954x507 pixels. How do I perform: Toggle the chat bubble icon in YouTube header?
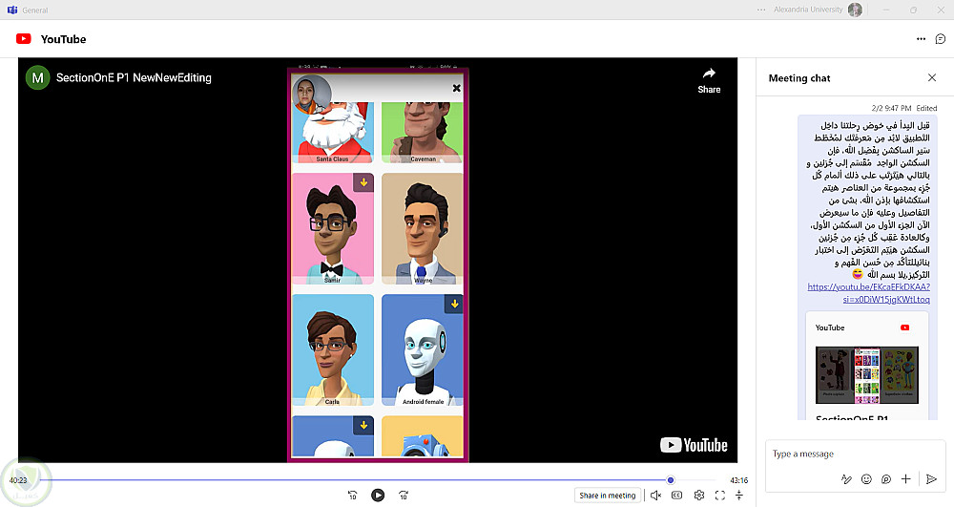point(941,39)
